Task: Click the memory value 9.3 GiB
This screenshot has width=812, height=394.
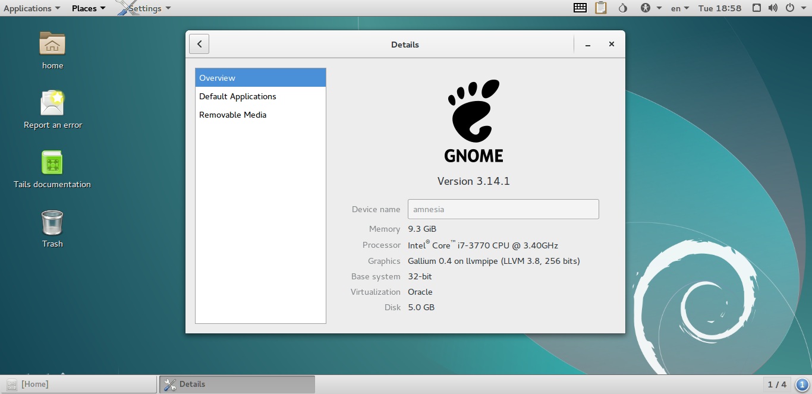Action: pyautogui.click(x=422, y=229)
